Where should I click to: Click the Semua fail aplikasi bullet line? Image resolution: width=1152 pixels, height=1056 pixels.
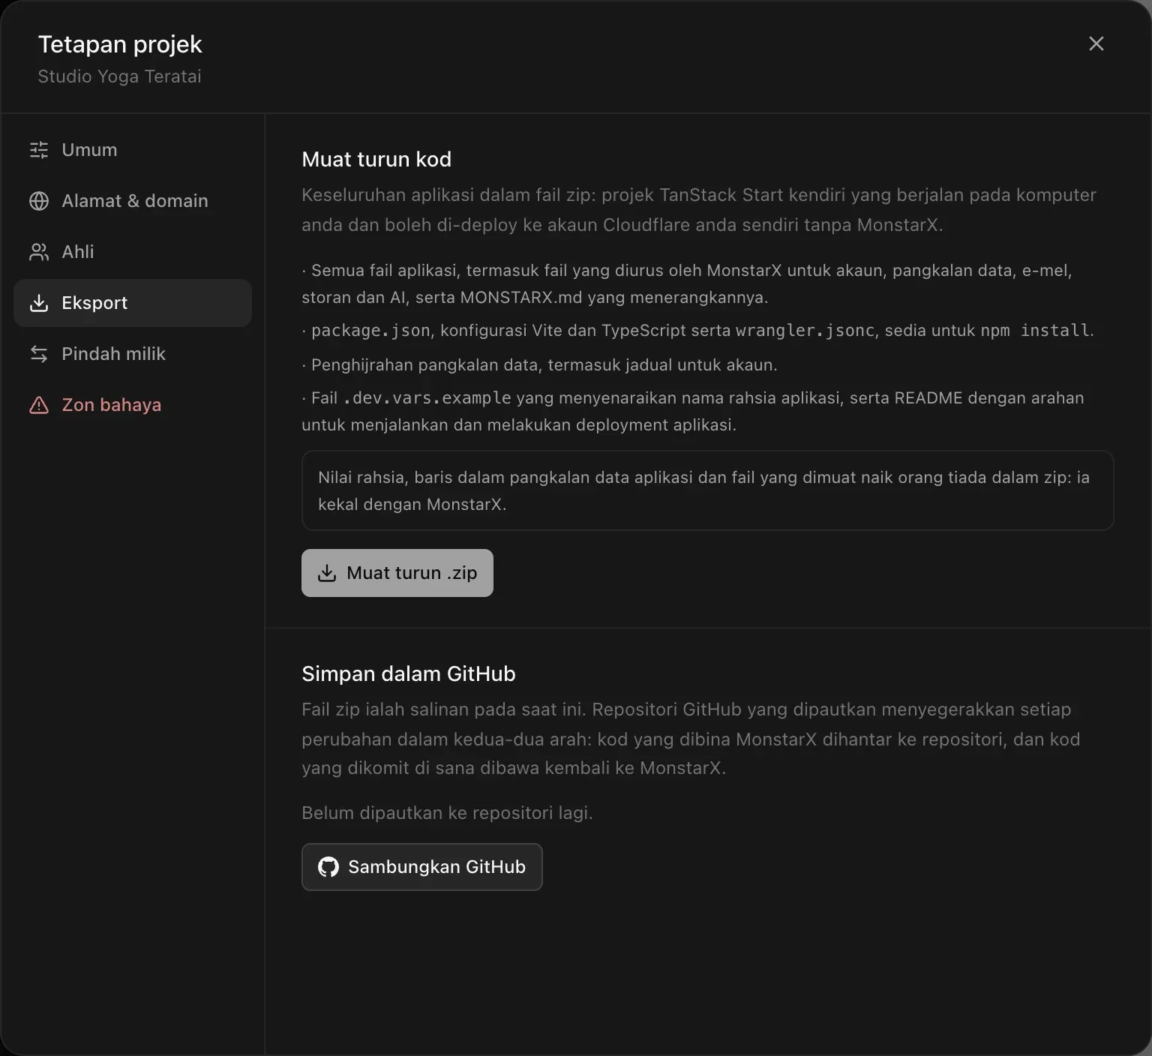tap(687, 284)
